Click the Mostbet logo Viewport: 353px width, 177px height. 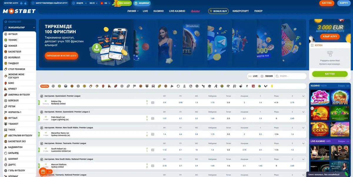[x=19, y=11]
